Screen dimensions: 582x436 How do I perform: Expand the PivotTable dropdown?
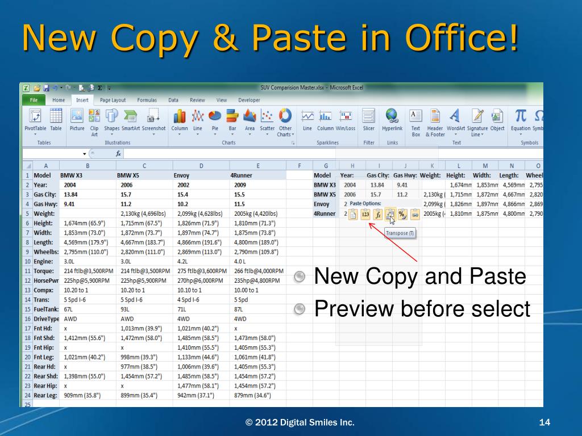[35, 134]
